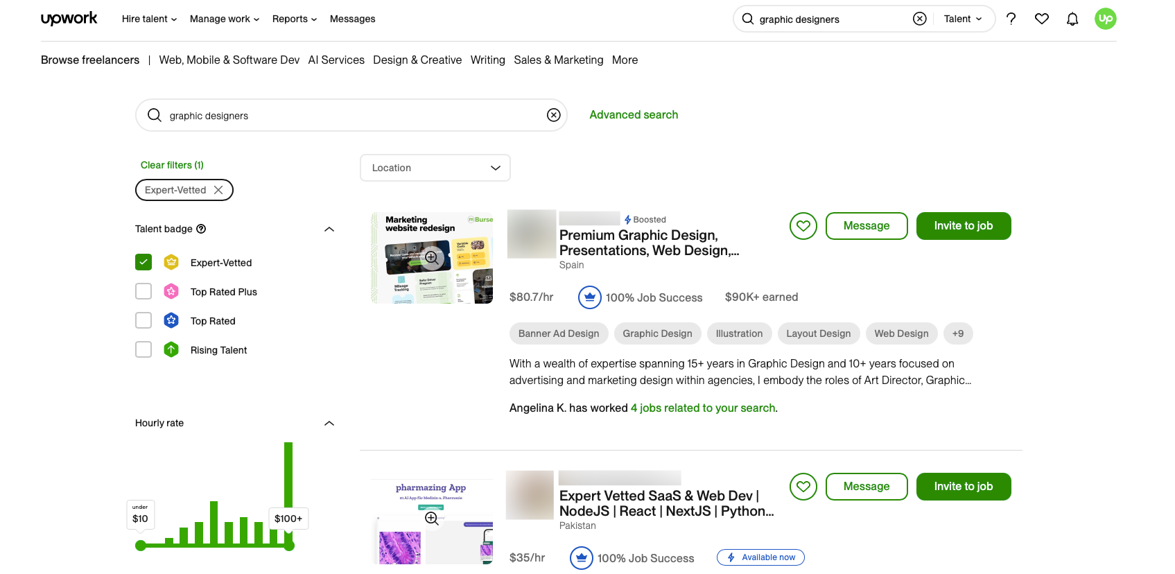Open Premium Graphic Design profile title
This screenshot has height=574, width=1175.
(650, 243)
